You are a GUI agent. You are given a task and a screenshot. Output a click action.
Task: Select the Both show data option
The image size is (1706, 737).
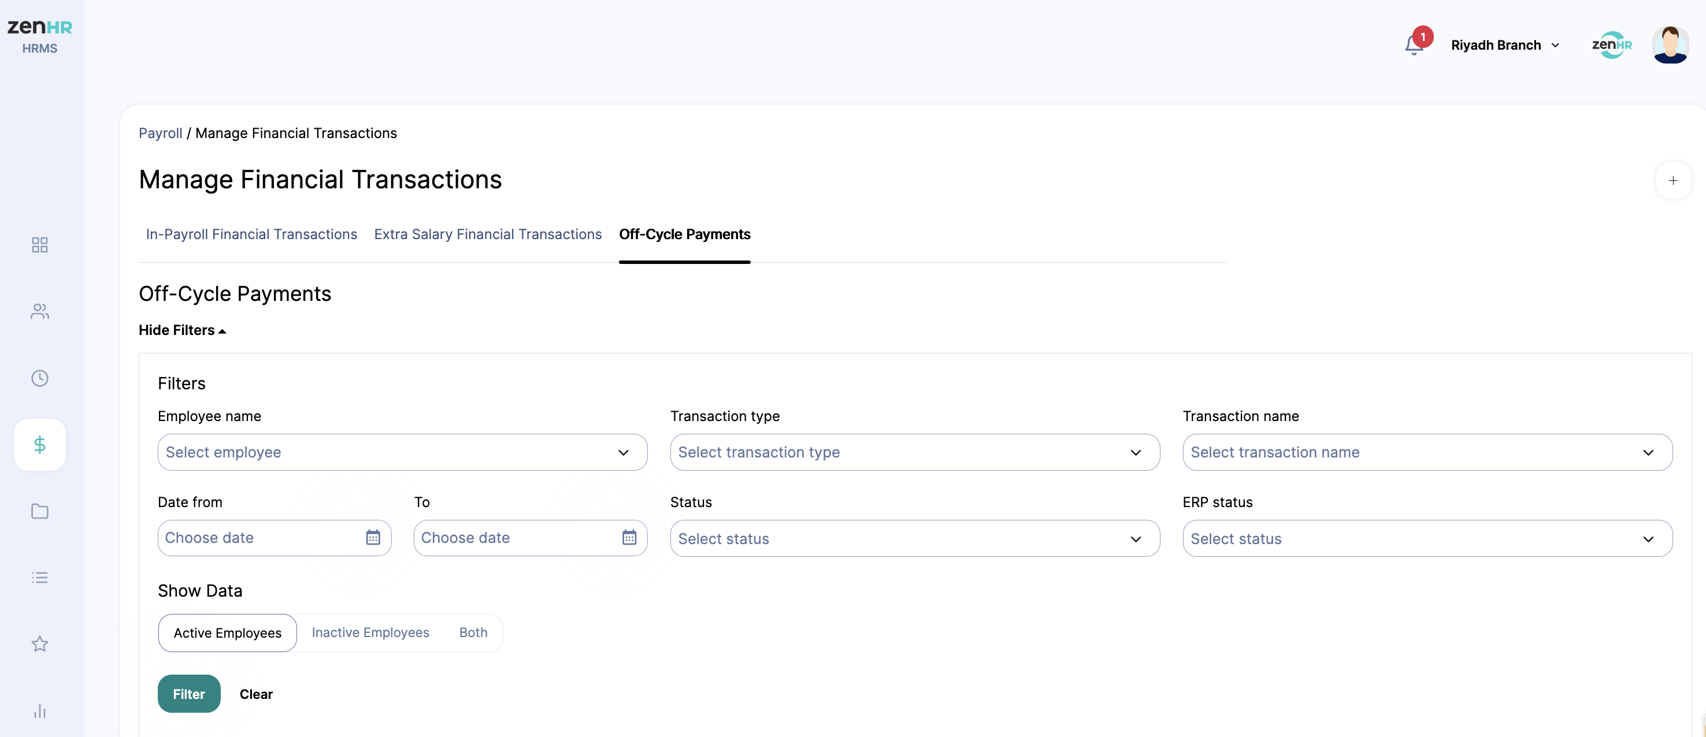(x=473, y=632)
